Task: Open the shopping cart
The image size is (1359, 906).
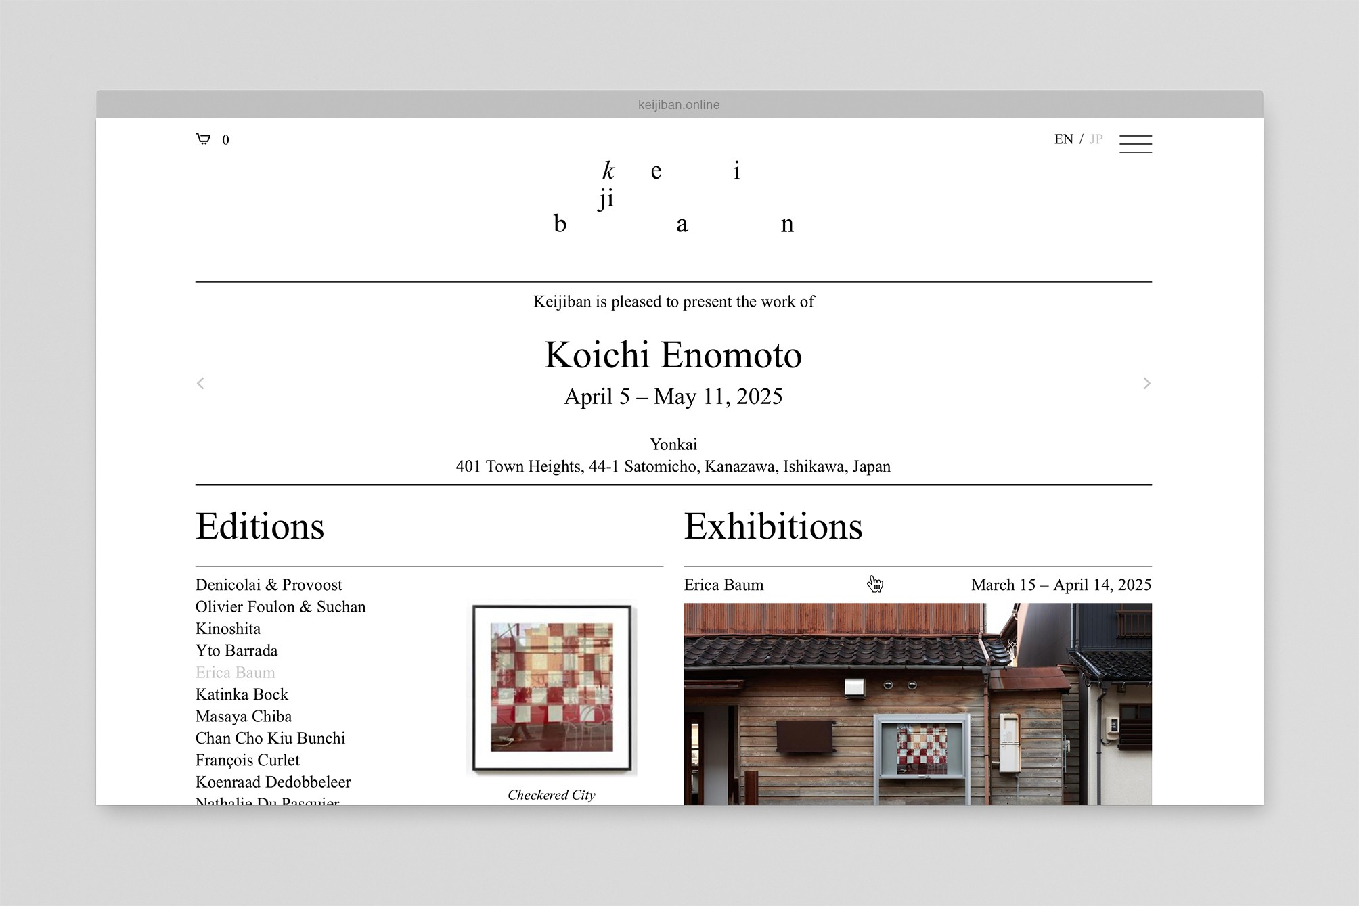Action: [204, 139]
